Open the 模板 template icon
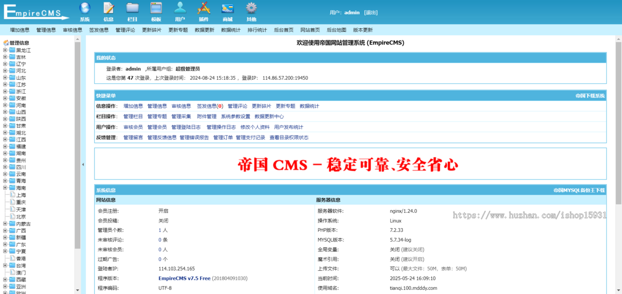 pyautogui.click(x=156, y=8)
